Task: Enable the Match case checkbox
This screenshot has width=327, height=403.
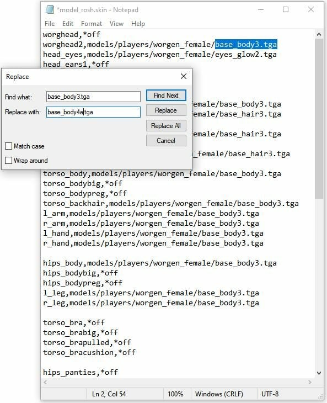Action: [8, 146]
